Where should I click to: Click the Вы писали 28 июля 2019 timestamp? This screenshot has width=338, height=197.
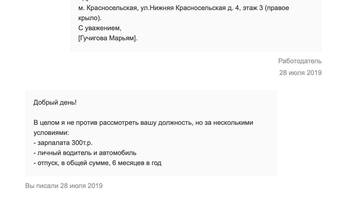[64, 186]
